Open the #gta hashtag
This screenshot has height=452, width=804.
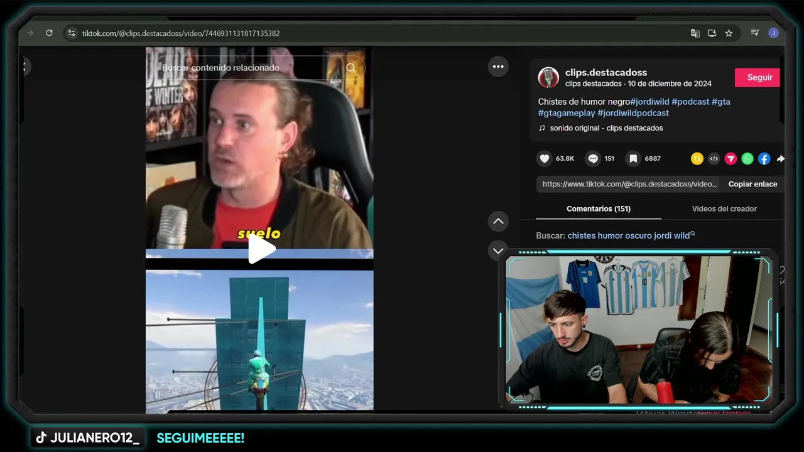721,102
